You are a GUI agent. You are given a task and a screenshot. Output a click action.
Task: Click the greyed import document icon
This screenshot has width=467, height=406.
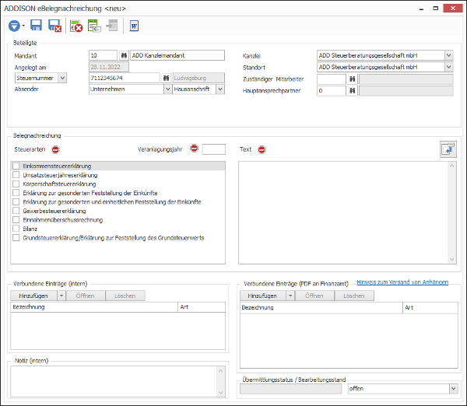click(112, 26)
